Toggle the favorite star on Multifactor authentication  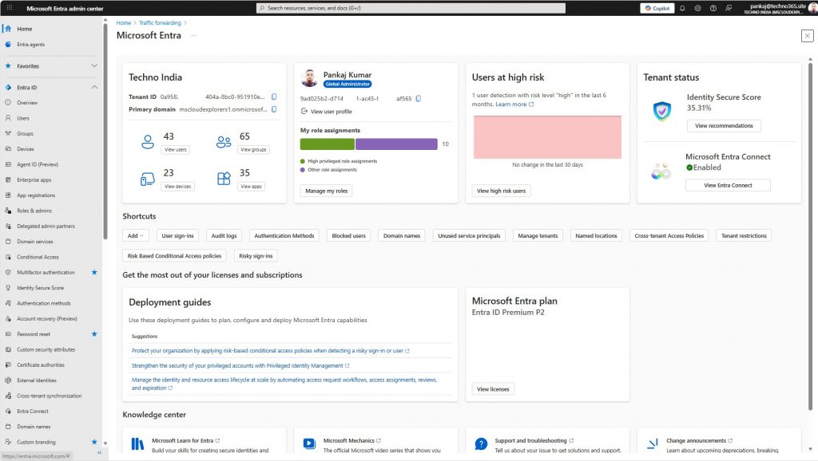pos(93,272)
